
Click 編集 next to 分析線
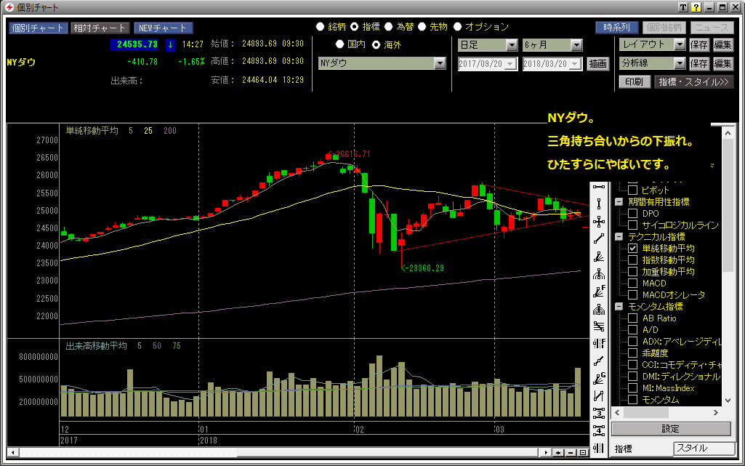[x=722, y=63]
